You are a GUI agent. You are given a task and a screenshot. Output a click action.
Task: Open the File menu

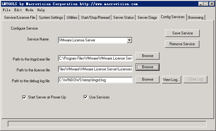tap(7, 10)
